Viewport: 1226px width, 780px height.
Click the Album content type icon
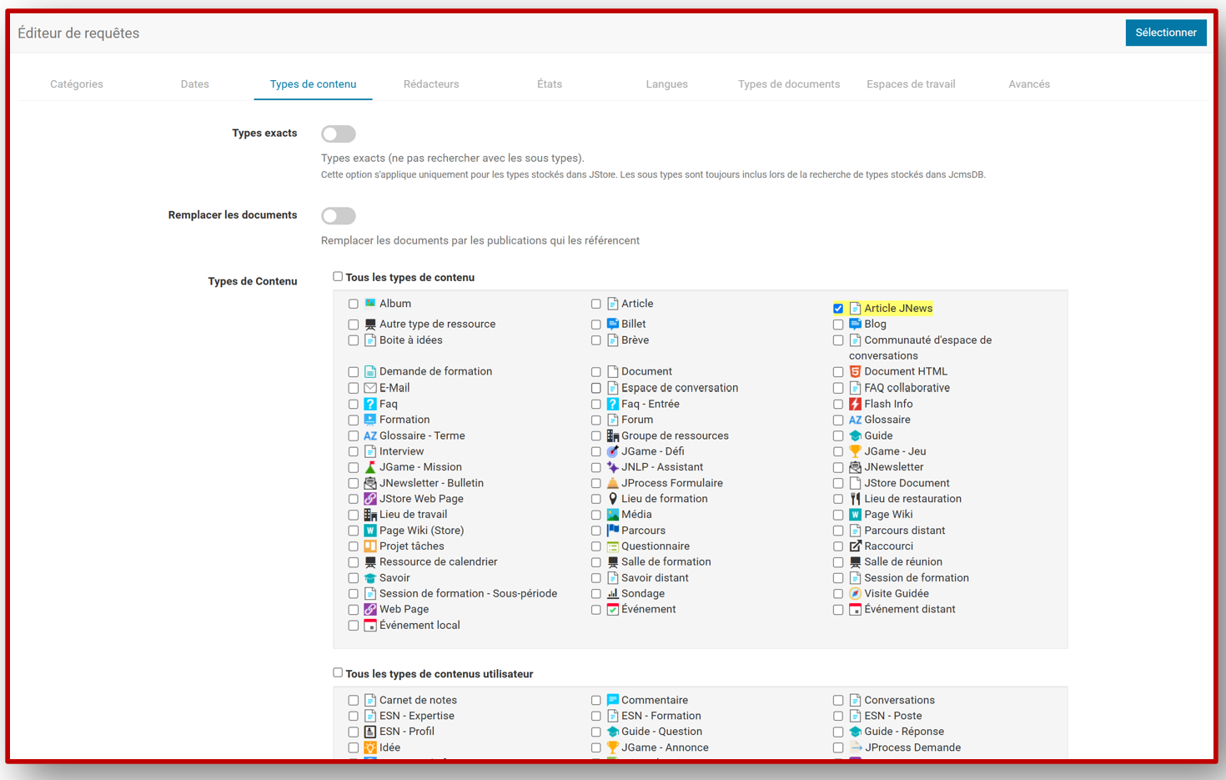(x=370, y=304)
